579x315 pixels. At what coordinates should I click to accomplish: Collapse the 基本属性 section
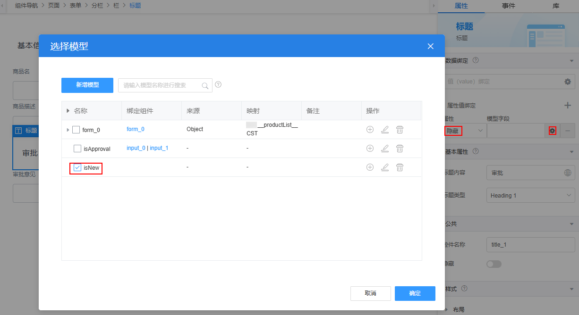tap(571, 152)
